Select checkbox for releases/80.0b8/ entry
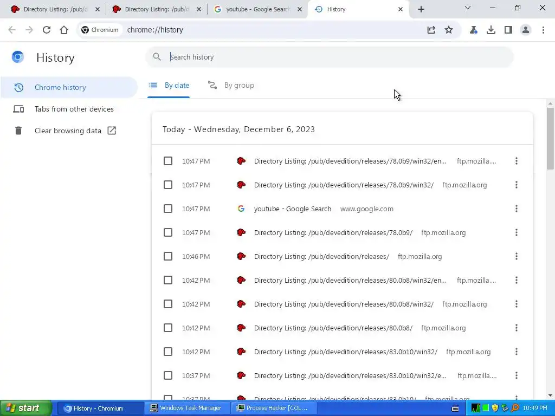This screenshot has height=416, width=555. pyautogui.click(x=168, y=328)
